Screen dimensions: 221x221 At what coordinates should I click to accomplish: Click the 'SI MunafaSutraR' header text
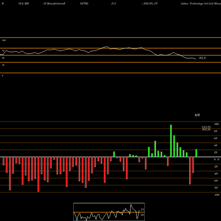click(x=54, y=4)
